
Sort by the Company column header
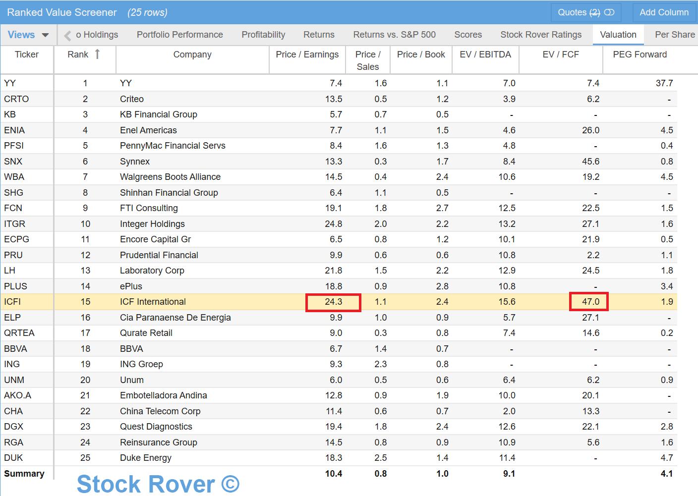point(192,55)
